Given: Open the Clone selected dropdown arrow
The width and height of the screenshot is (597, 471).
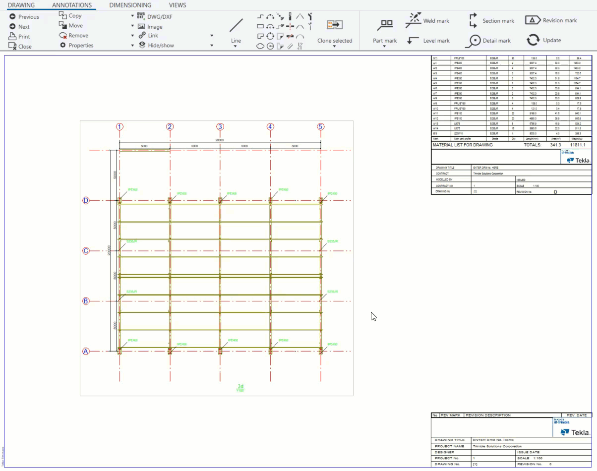Looking at the screenshot, I should tap(335, 47).
